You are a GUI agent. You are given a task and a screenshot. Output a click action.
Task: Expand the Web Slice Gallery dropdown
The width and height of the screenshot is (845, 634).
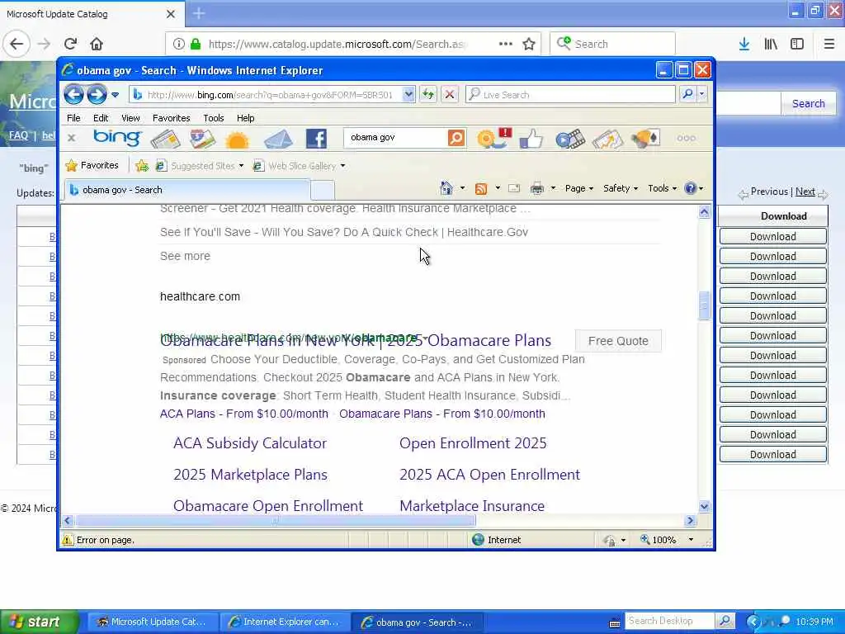(342, 165)
